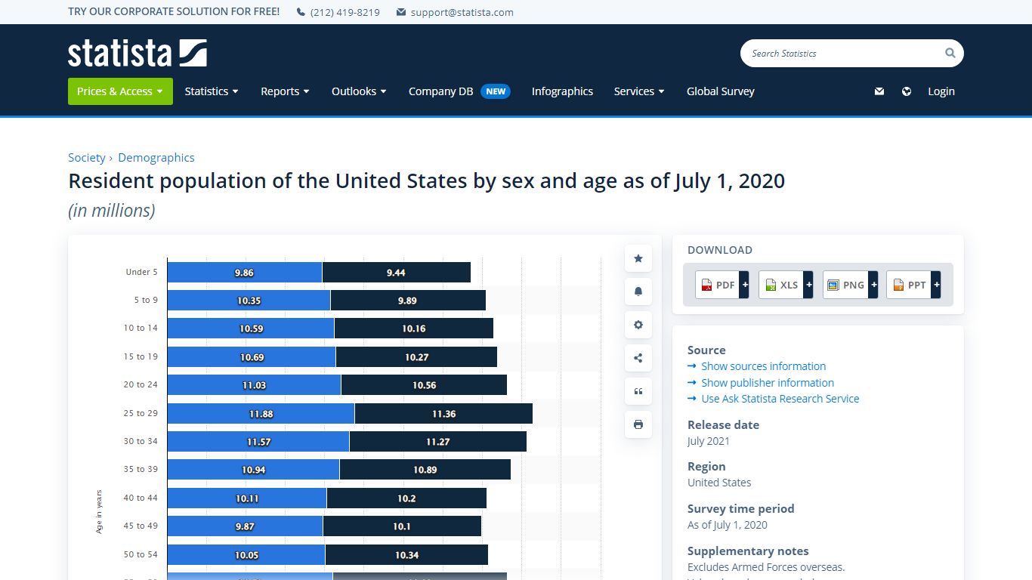Click the 10.56 bar for 20 to 24

tap(424, 385)
